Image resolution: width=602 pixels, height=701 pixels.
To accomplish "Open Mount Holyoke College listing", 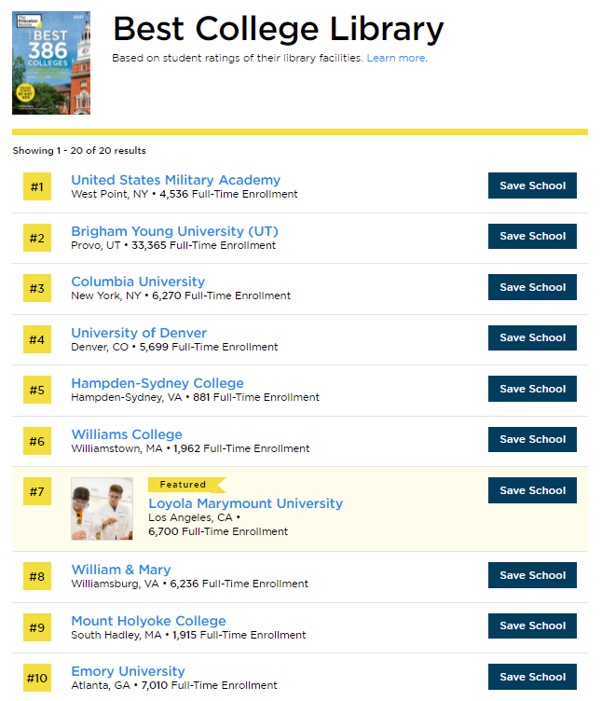I will (x=149, y=621).
